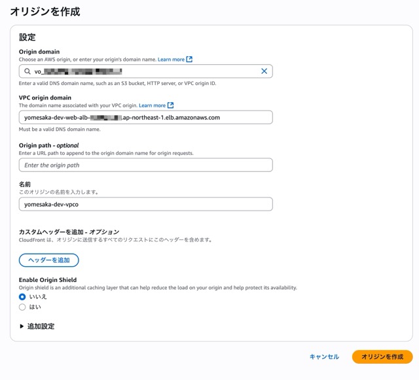Image resolution: width=419 pixels, height=380 pixels.
Task: Click the 設定 panel heading
Action: [x=27, y=37]
